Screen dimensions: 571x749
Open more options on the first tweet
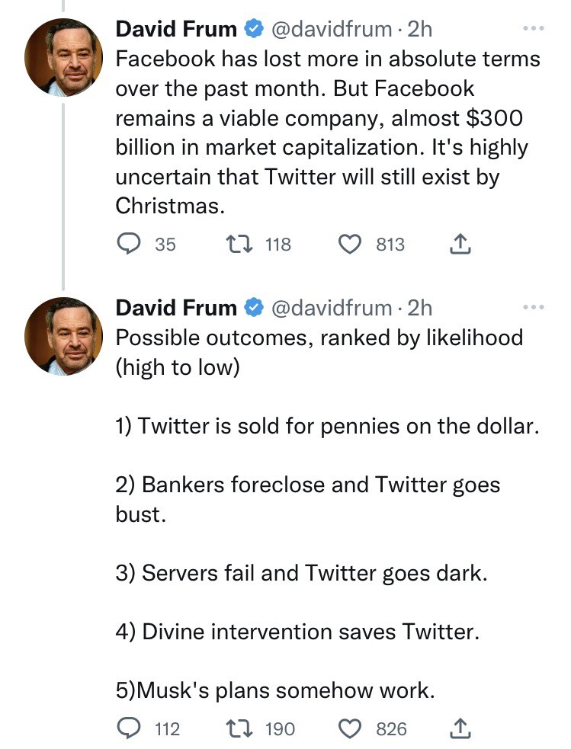[x=534, y=30]
